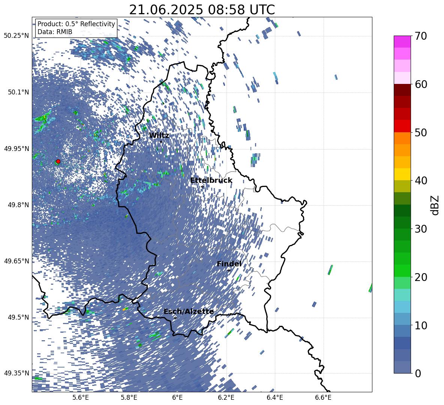Click the 5.8°E longitude tick label
The height and width of the screenshot is (405, 444).
(x=129, y=398)
